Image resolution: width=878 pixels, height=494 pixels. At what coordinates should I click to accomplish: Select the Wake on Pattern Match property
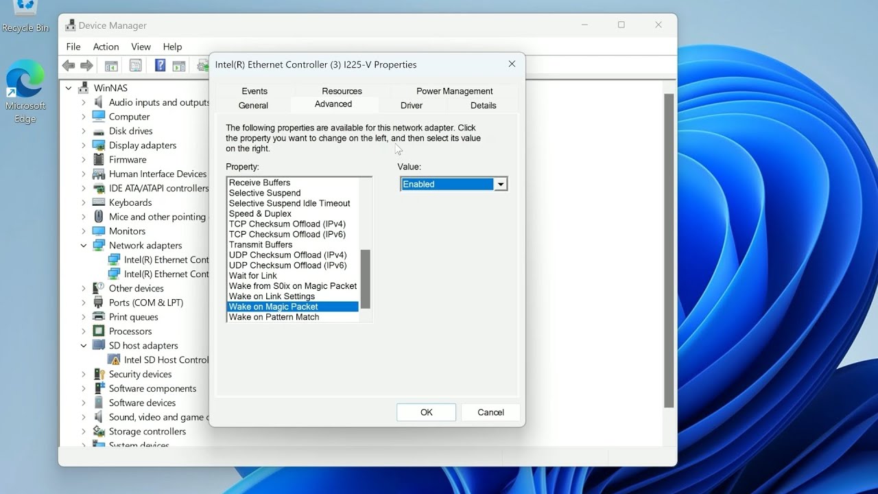coord(274,317)
